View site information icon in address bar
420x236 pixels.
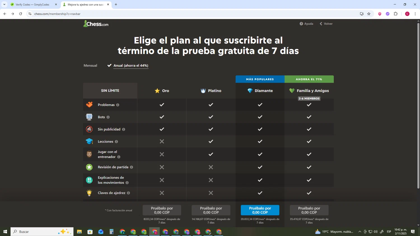click(30, 14)
